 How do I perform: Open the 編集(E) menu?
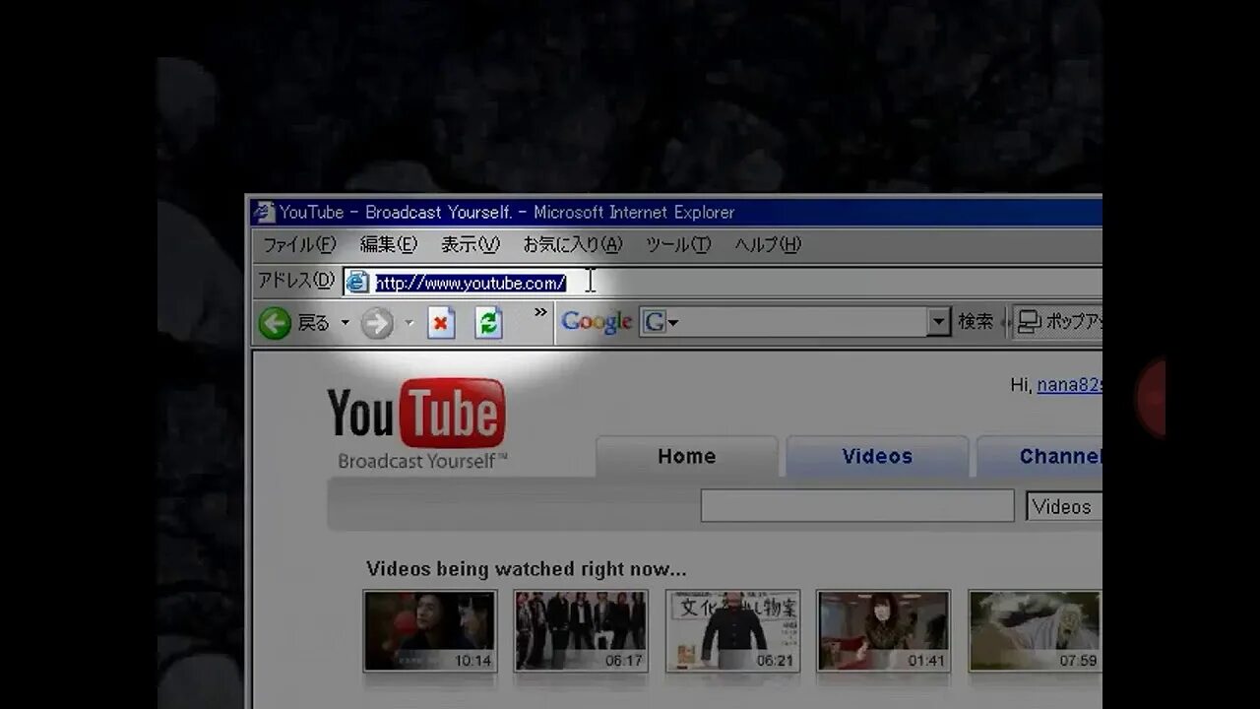click(388, 244)
